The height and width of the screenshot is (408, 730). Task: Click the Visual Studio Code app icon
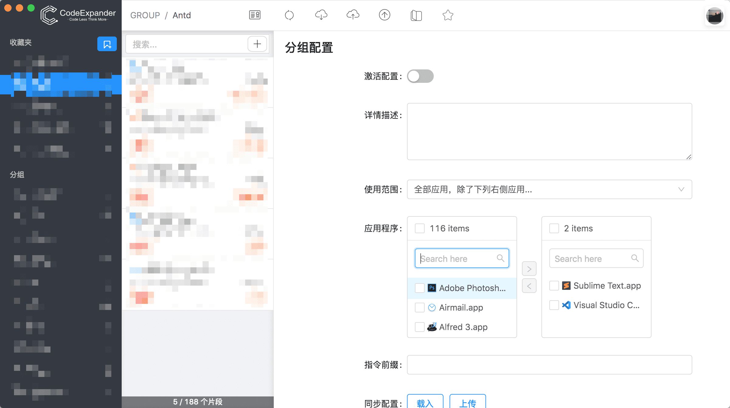click(566, 305)
